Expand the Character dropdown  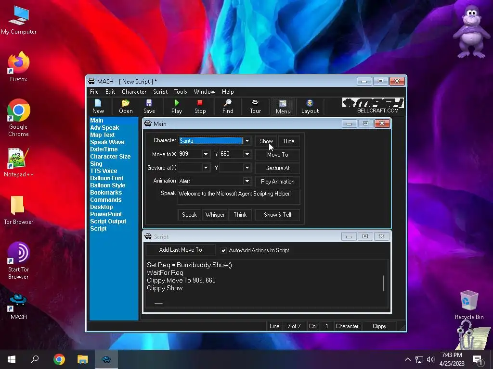click(247, 141)
